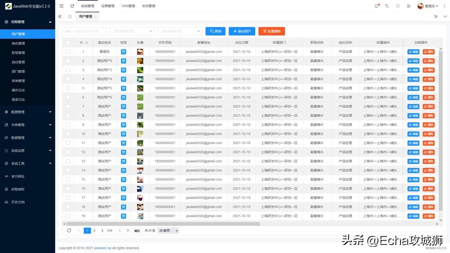Check the checkbox for row ID 12
450x253 pixels.
pos(68,152)
